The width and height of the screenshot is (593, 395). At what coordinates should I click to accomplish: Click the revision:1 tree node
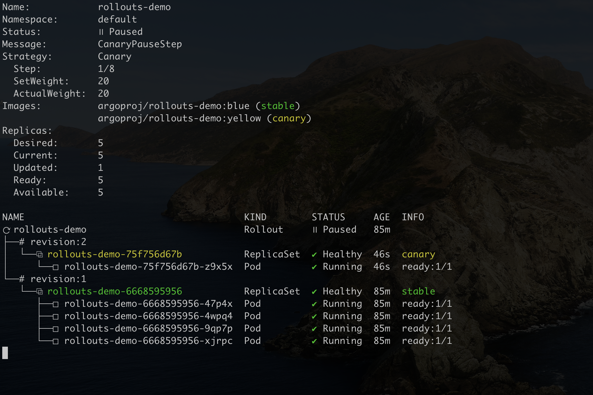[58, 279]
